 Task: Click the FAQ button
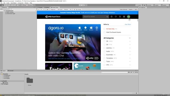coord(71,10)
